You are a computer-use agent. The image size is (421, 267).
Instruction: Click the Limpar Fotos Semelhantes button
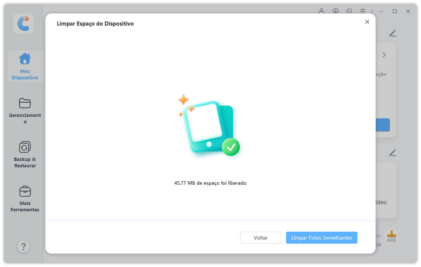pyautogui.click(x=321, y=238)
